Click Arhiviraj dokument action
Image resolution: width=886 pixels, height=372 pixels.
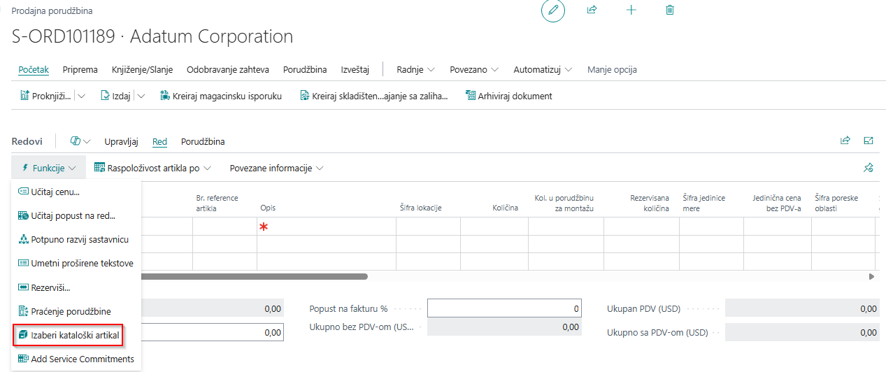coord(508,96)
